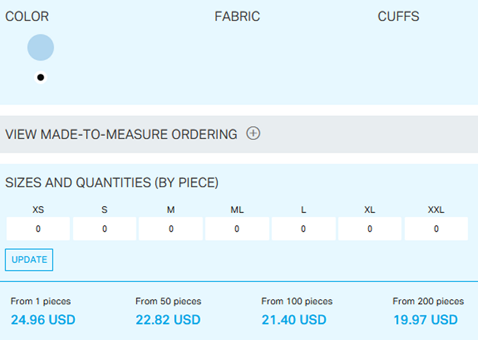Click the Sizes and Quantities heading

[x=112, y=182]
